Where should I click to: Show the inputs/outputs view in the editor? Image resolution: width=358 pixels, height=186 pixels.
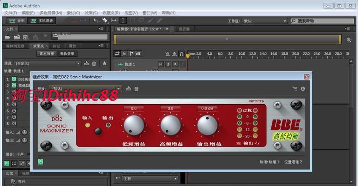click(117, 53)
